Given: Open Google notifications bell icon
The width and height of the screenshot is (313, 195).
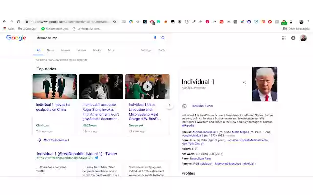Looking at the screenshot, I should coord(293,38).
